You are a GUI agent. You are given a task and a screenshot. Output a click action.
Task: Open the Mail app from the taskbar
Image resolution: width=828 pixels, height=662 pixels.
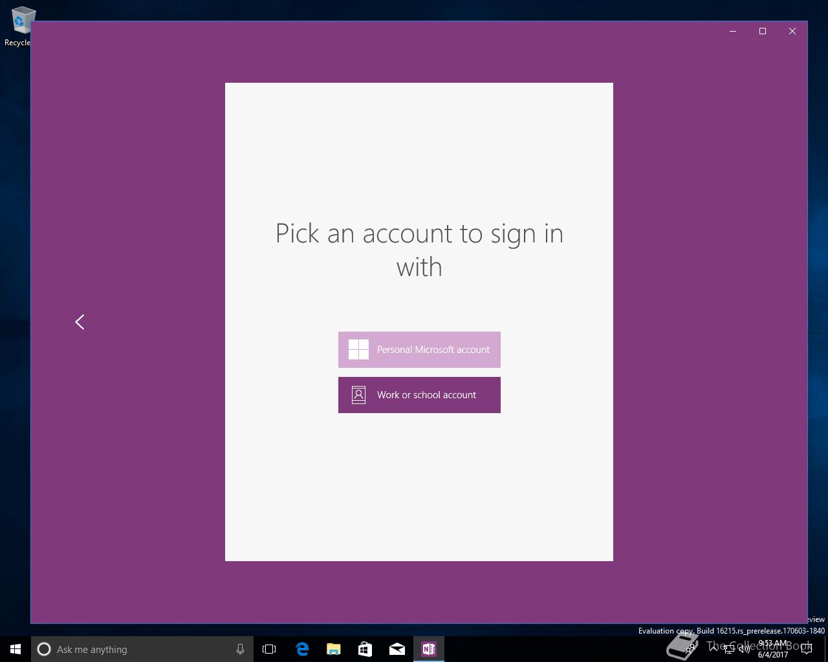pyautogui.click(x=397, y=649)
